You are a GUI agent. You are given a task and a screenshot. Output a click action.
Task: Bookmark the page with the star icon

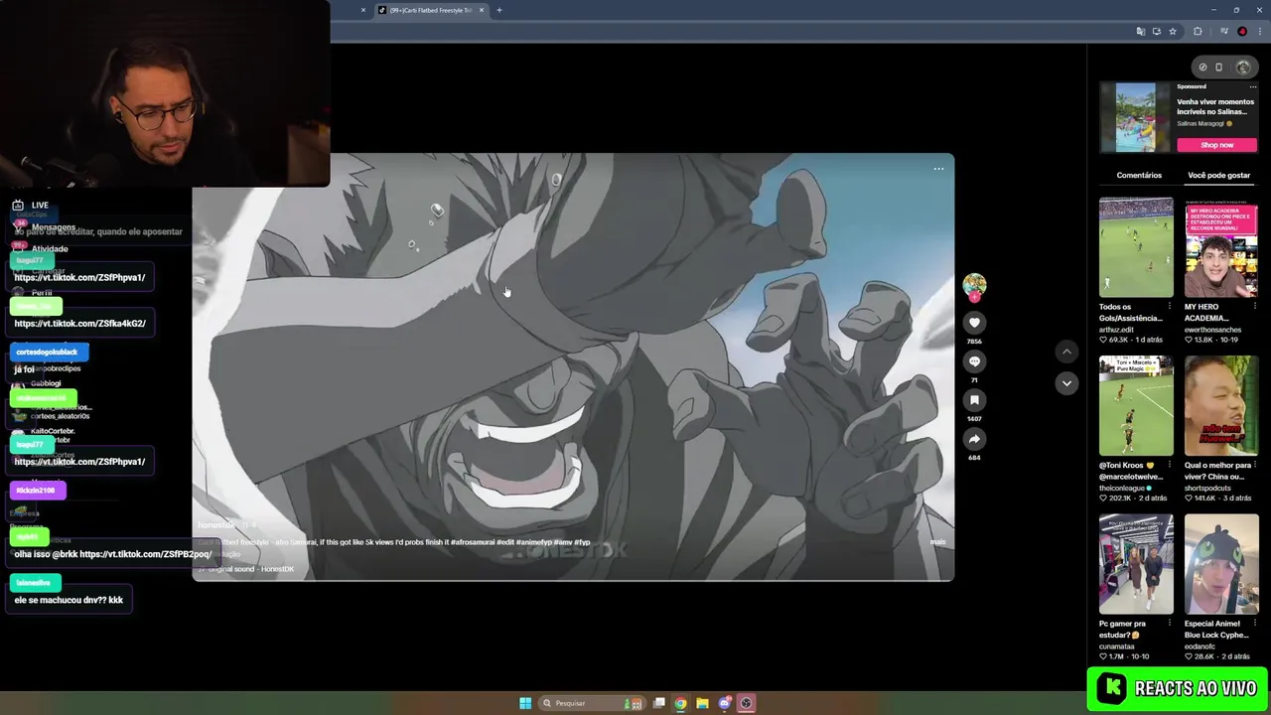click(x=1173, y=32)
